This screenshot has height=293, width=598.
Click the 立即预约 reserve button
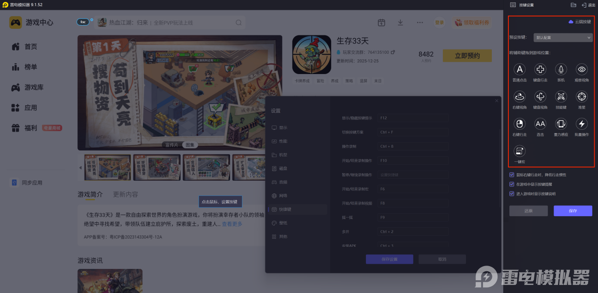point(467,56)
